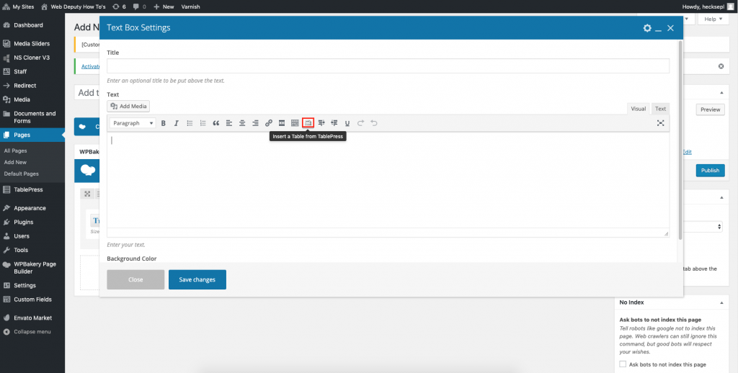The height and width of the screenshot is (373, 738).
Task: Click the Publish button
Action: coord(710,170)
